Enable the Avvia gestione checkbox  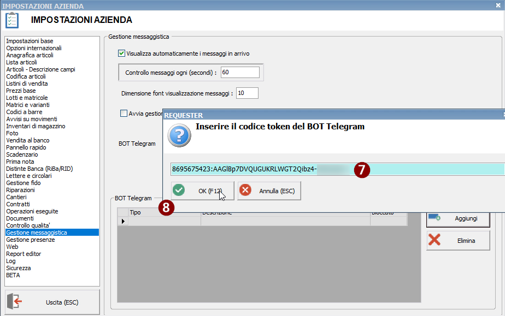(124, 114)
